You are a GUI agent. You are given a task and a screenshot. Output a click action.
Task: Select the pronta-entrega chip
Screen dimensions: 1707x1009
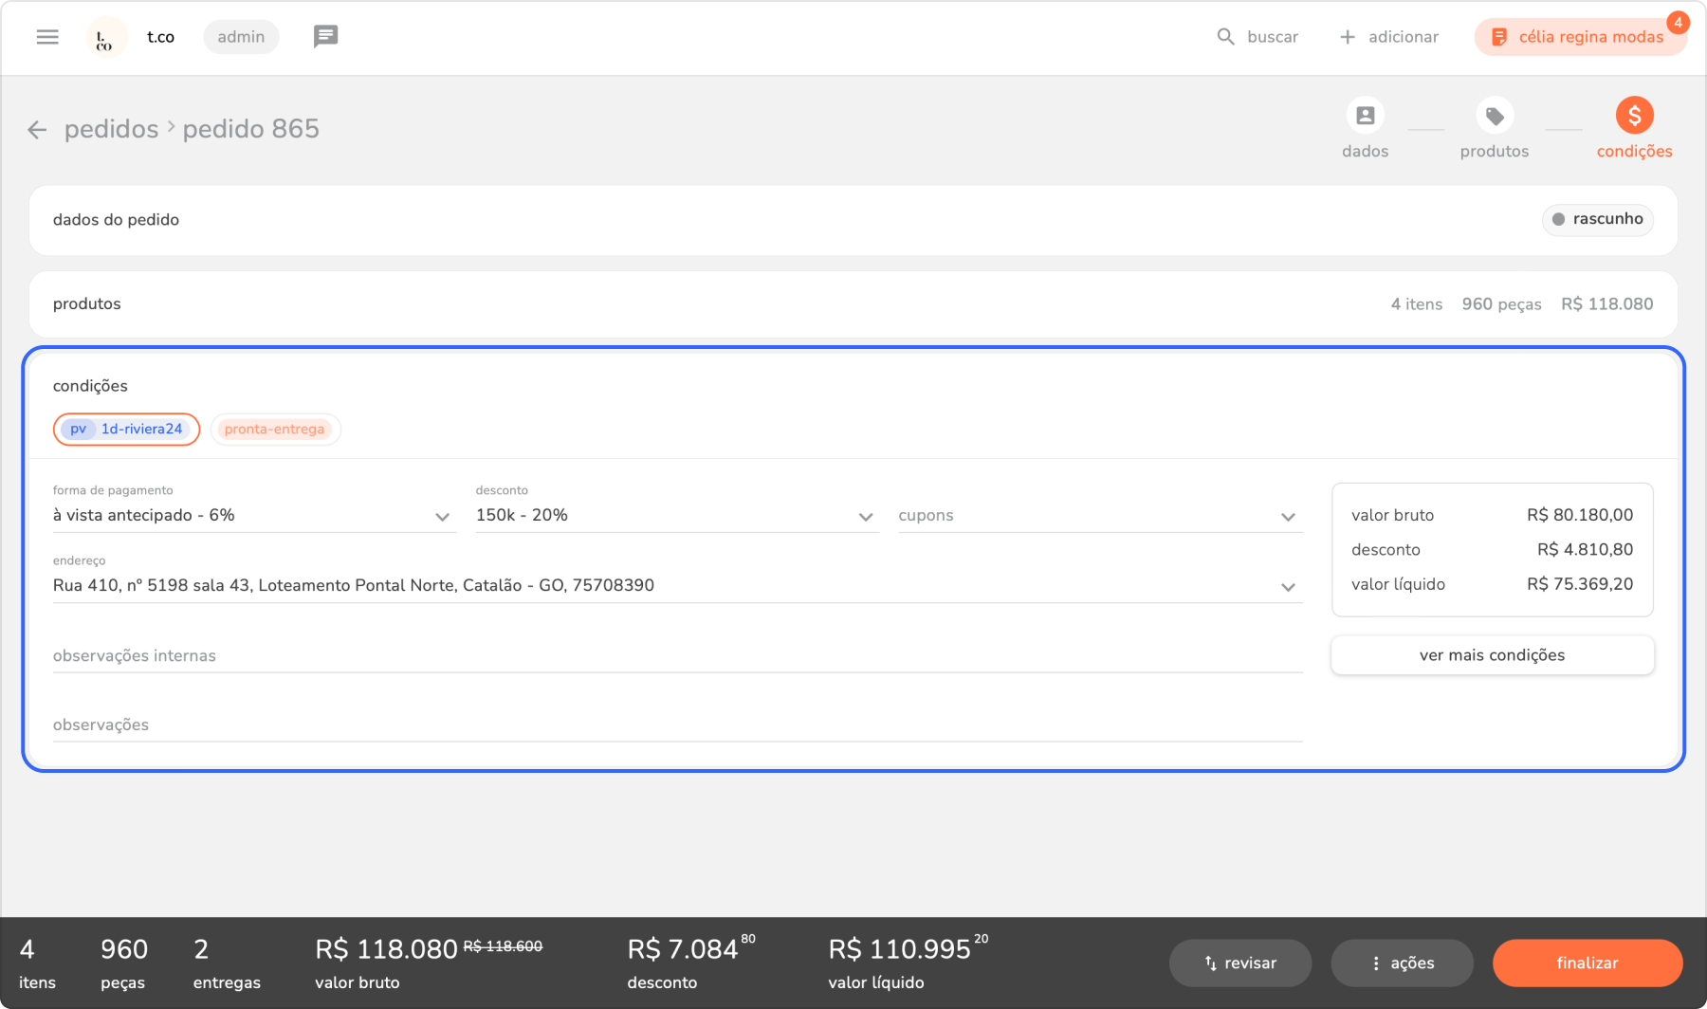(x=275, y=430)
